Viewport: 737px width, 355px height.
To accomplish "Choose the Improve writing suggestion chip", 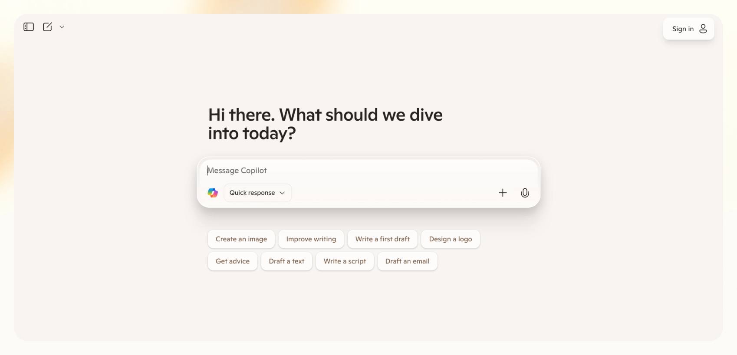I will pyautogui.click(x=311, y=239).
